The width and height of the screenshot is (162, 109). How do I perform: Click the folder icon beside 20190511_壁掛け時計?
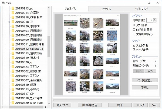13,44
